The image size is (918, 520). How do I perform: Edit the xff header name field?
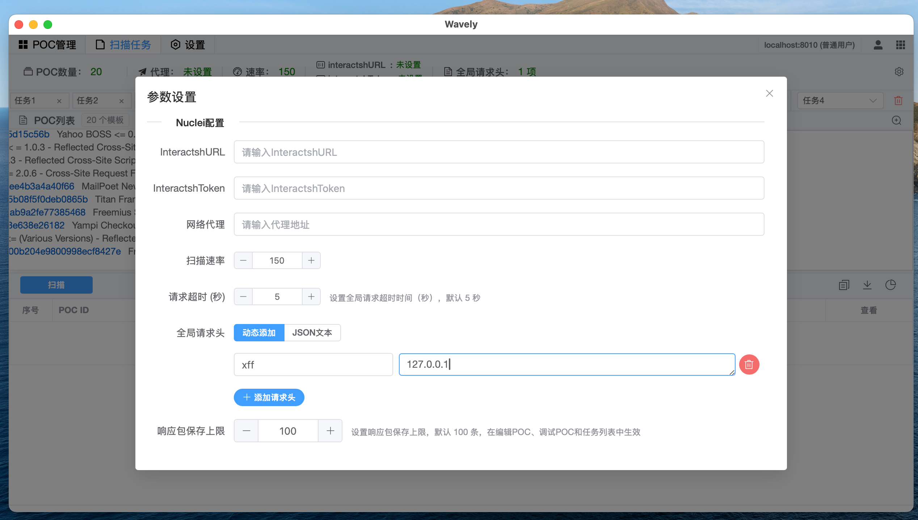tap(313, 365)
